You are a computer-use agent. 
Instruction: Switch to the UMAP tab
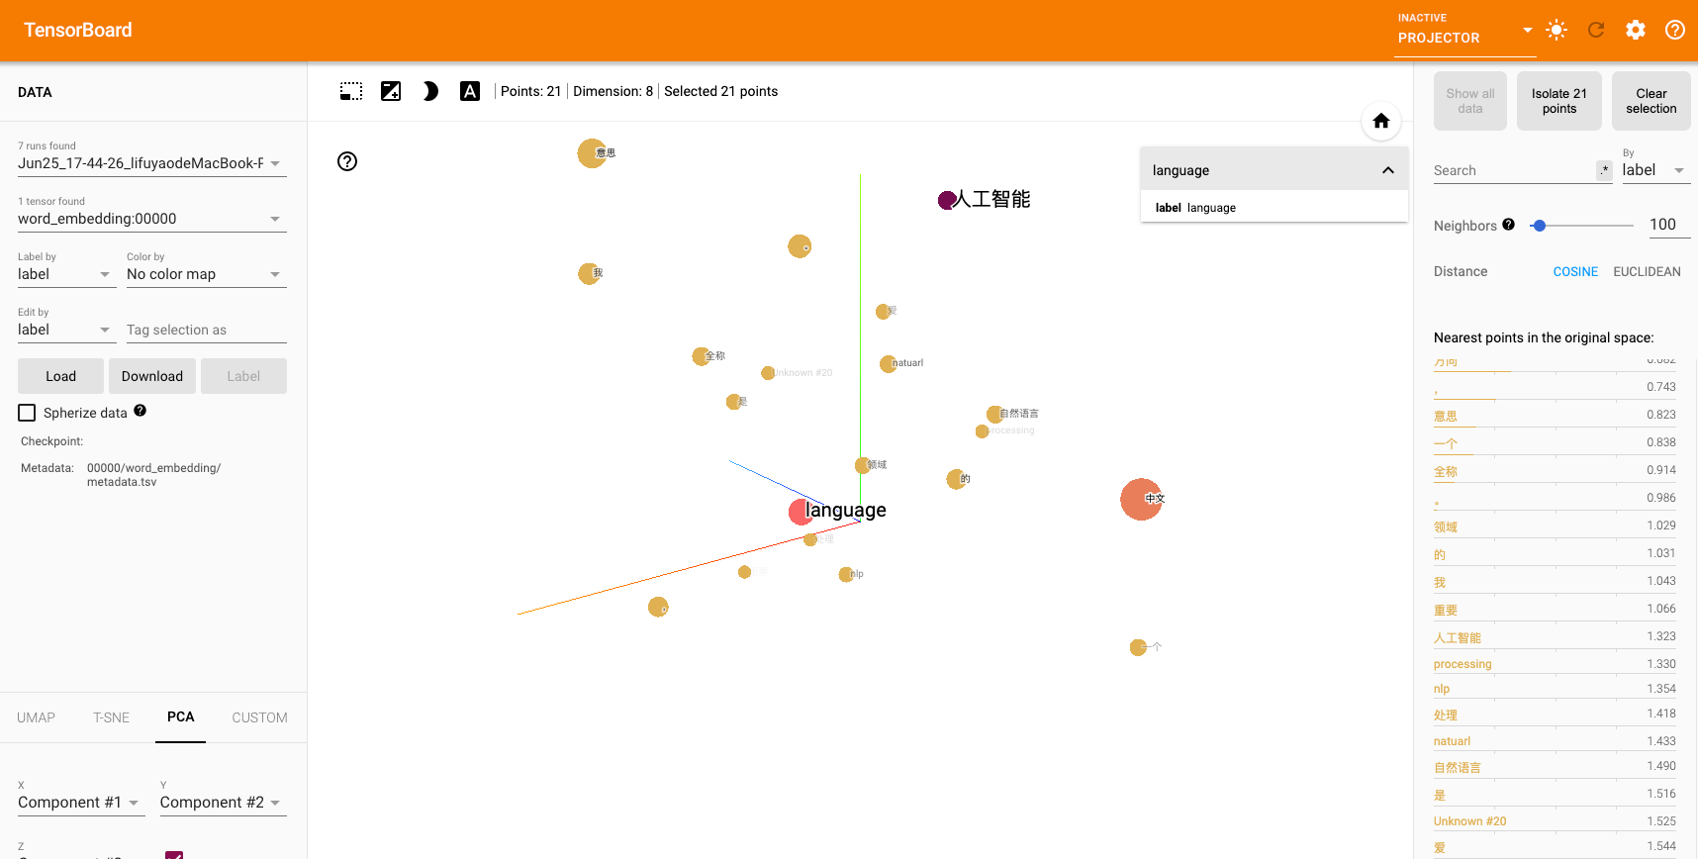coord(36,717)
